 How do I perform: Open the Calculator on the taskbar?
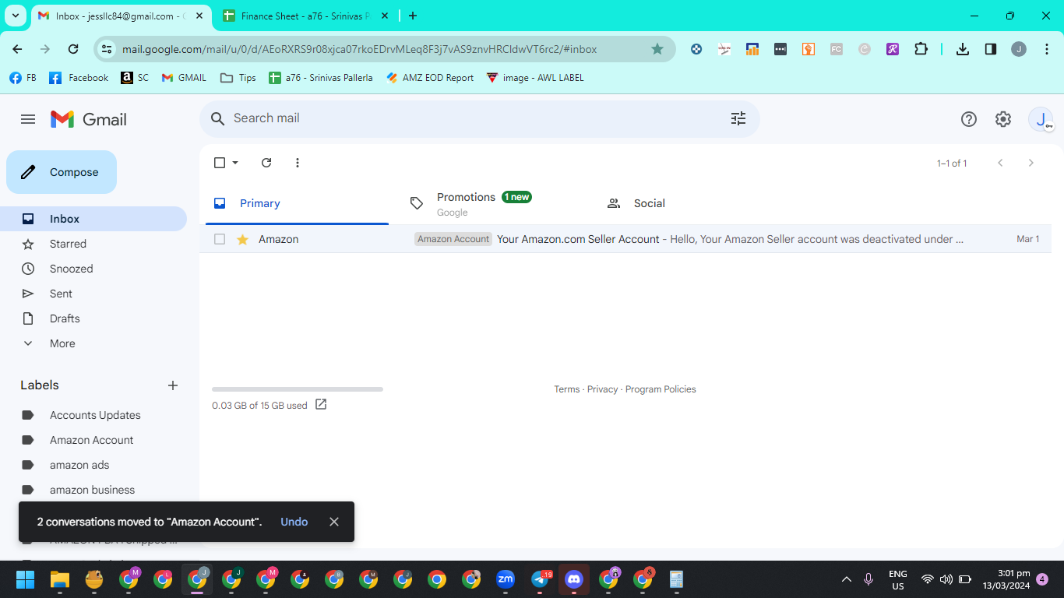click(676, 579)
